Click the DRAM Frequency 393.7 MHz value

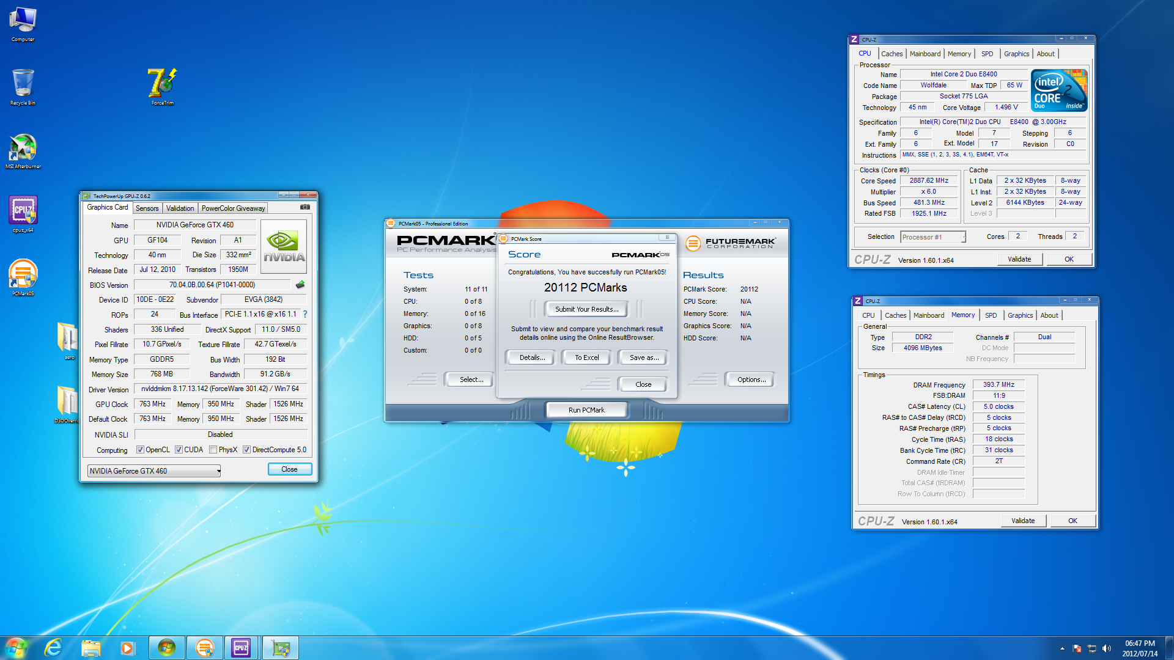pos(999,385)
